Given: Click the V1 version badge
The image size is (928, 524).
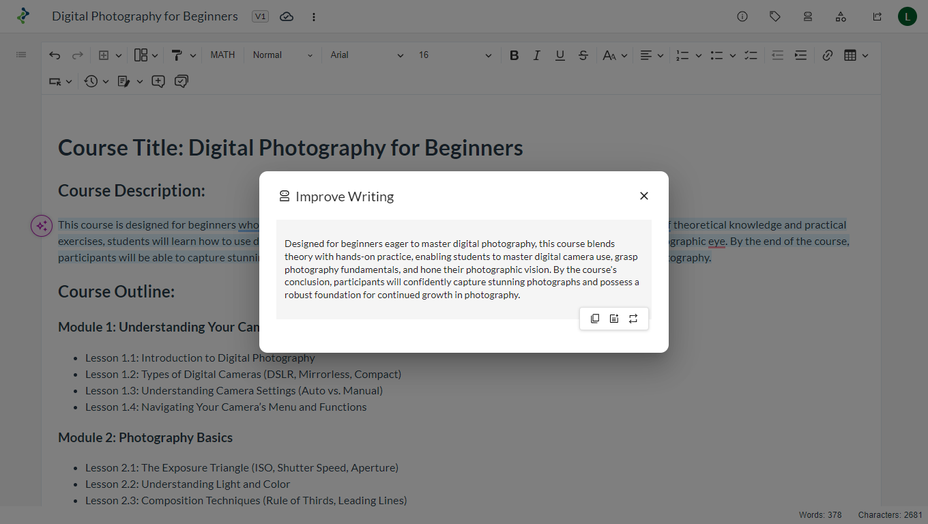Looking at the screenshot, I should pos(260,16).
